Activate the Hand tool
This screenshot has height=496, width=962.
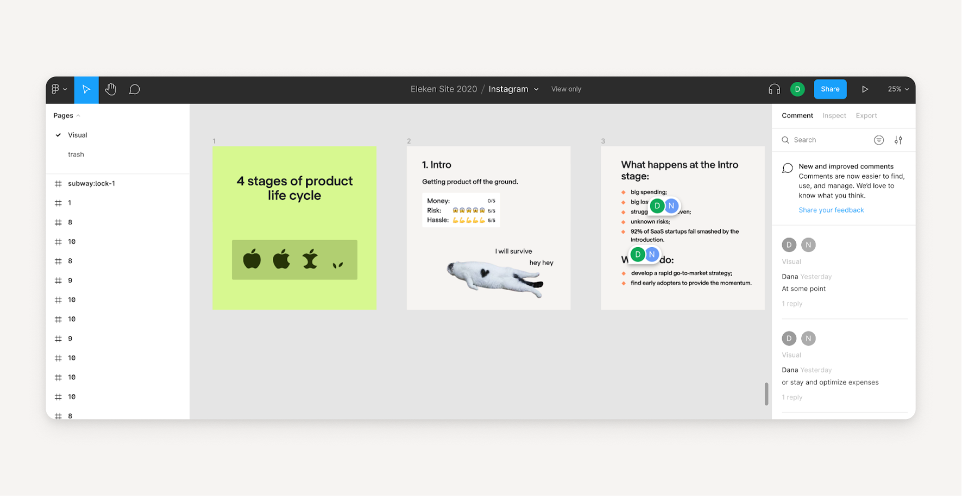110,89
